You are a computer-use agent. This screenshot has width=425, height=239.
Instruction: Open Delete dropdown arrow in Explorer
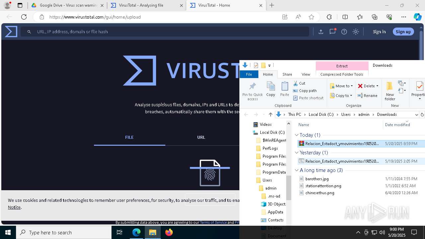point(377,86)
